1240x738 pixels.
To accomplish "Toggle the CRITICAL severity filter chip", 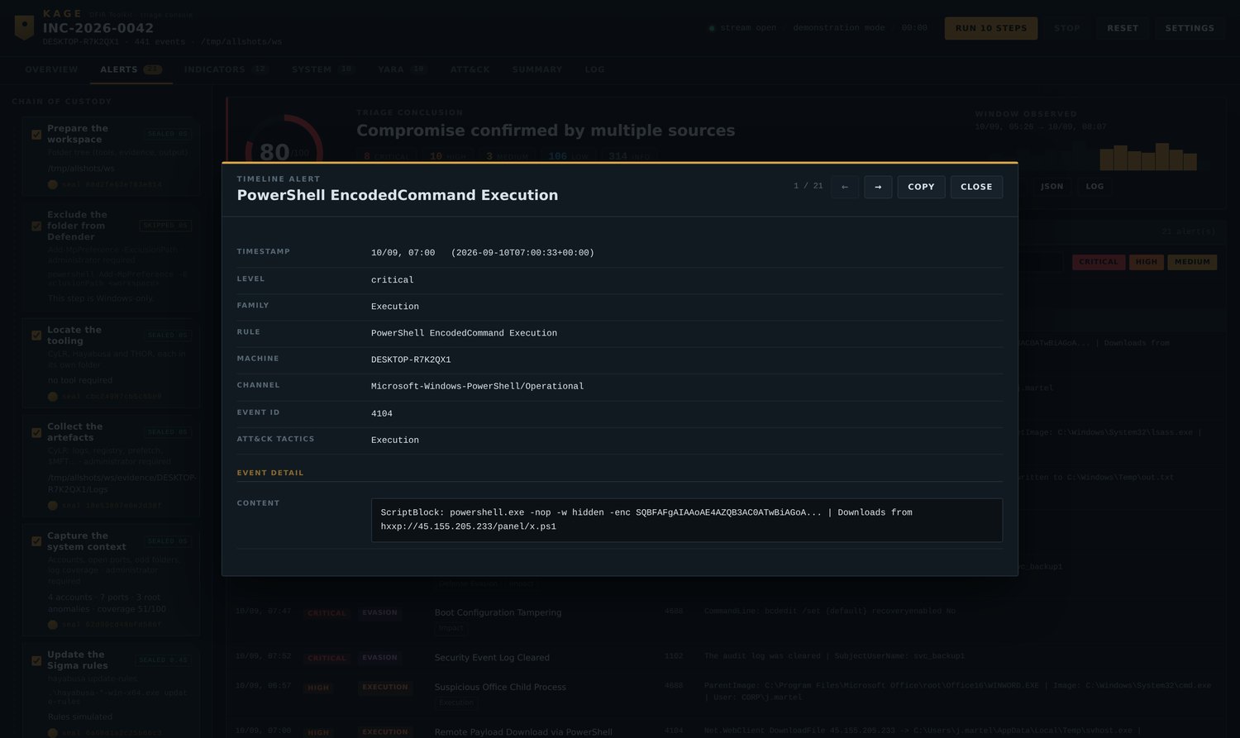I will (x=1098, y=262).
